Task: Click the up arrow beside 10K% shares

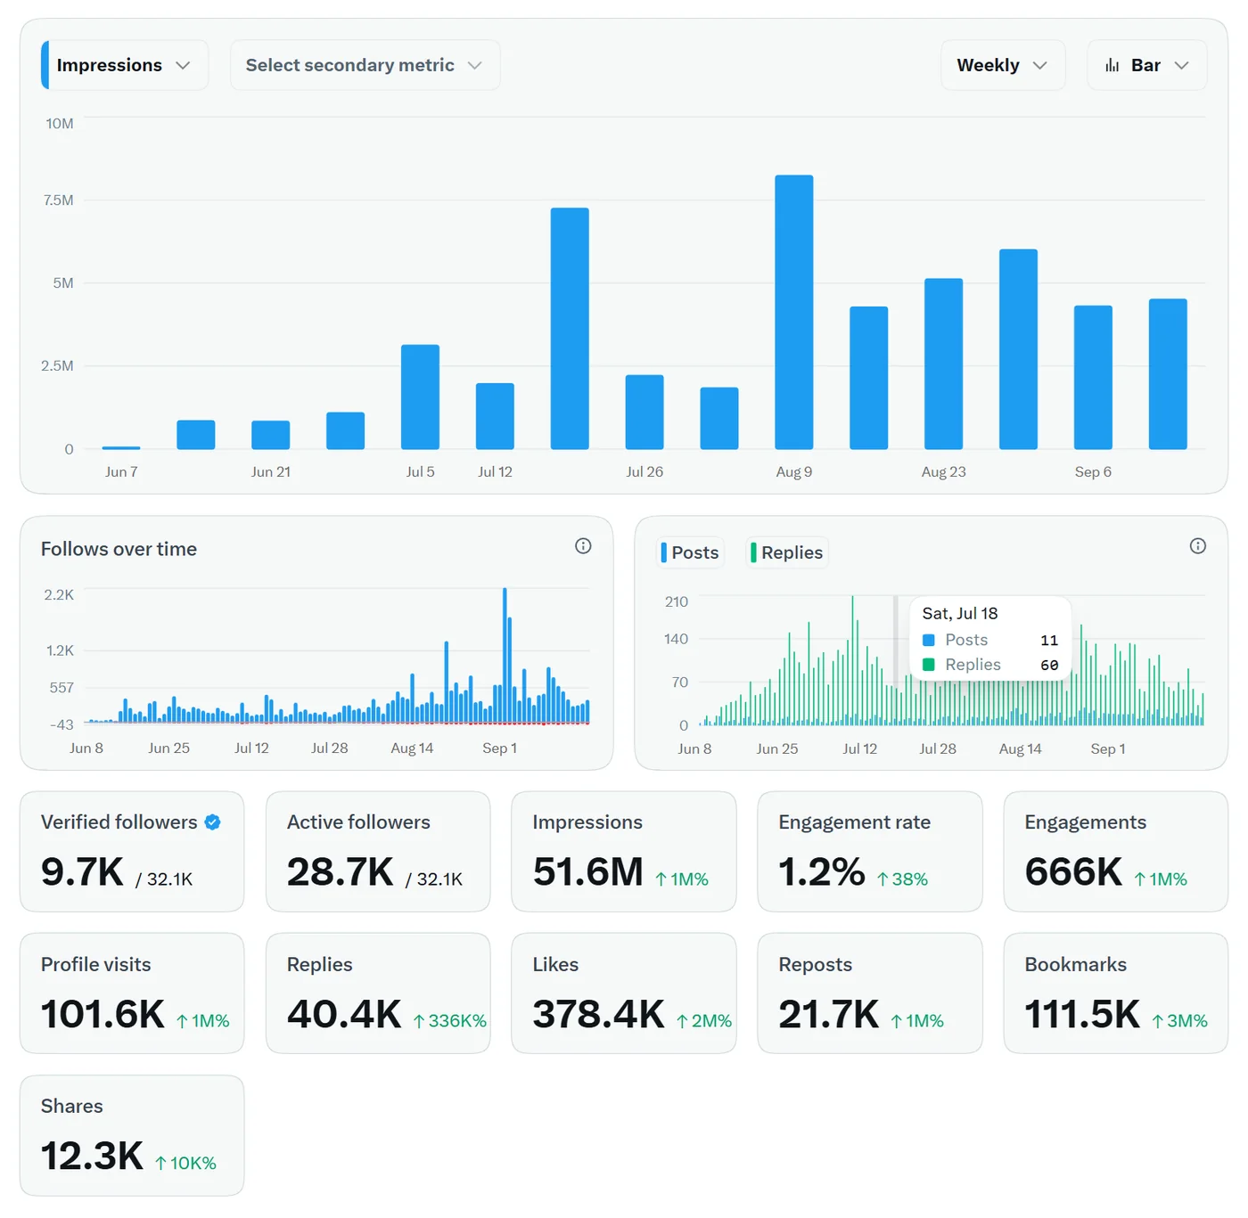Action: tap(160, 1163)
